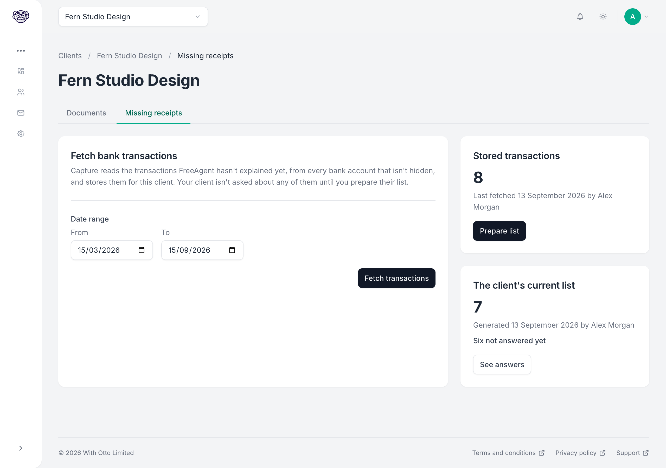This screenshot has width=666, height=468.
Task: Go to Clients breadcrumb link
Action: [x=70, y=56]
